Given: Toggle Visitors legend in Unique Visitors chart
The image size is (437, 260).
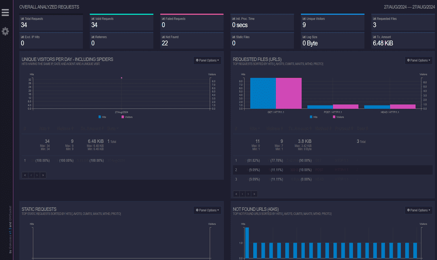Looking at the screenshot, I should click(x=126, y=117).
